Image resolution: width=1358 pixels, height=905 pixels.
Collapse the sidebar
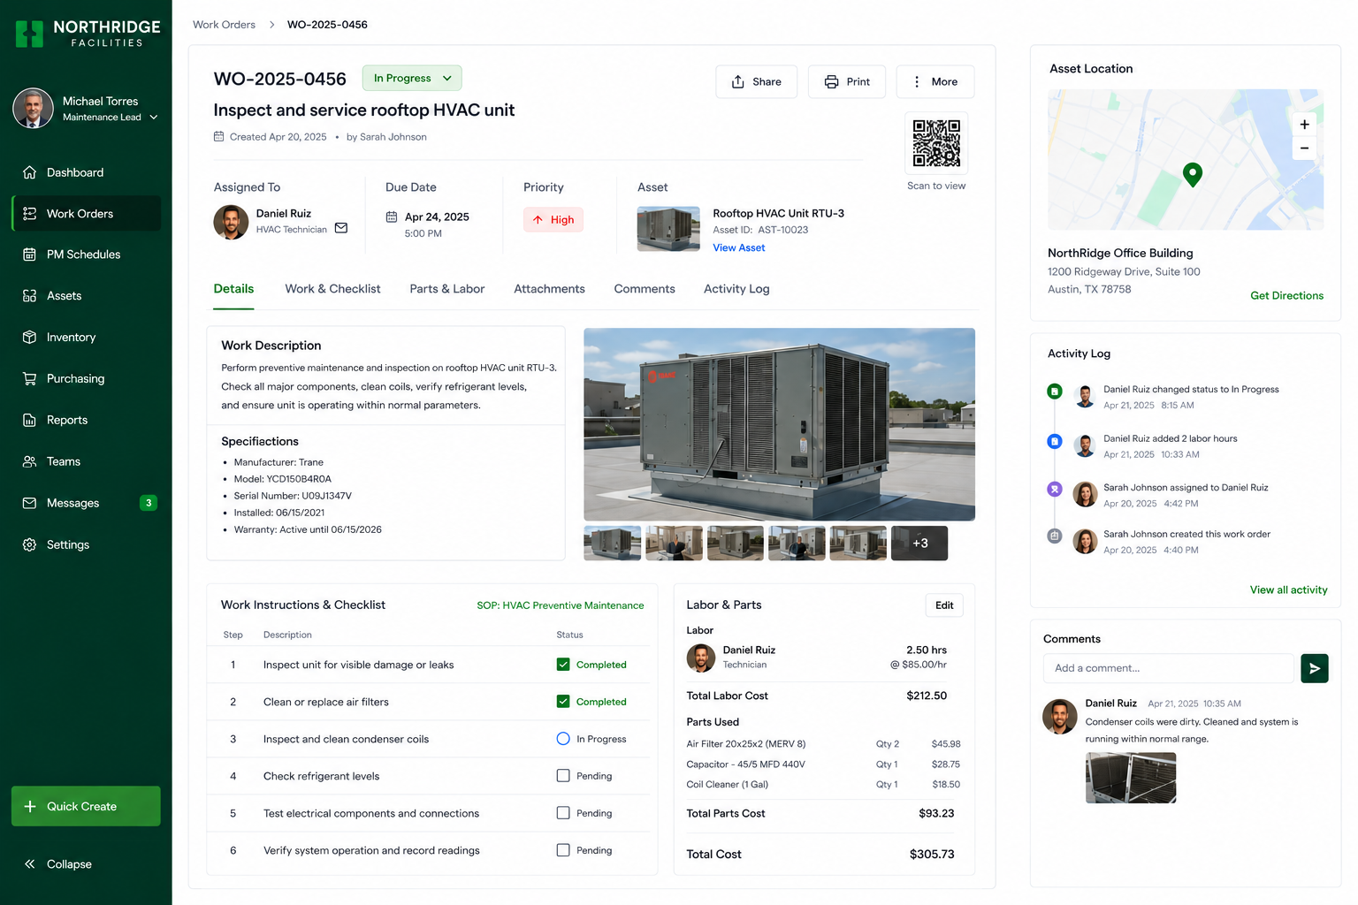tap(58, 864)
